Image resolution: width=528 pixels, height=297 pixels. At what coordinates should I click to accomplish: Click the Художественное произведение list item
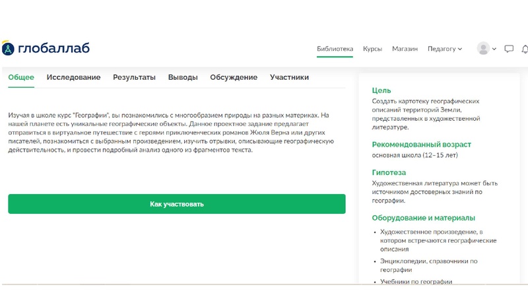coord(438,240)
